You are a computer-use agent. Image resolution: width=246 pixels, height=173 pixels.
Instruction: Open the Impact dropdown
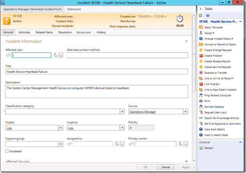click(61, 128)
